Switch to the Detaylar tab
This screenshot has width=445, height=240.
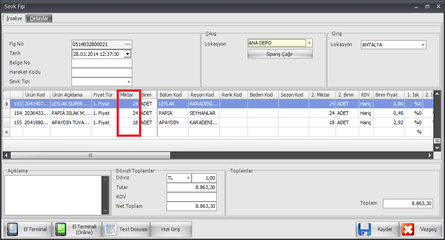(39, 18)
